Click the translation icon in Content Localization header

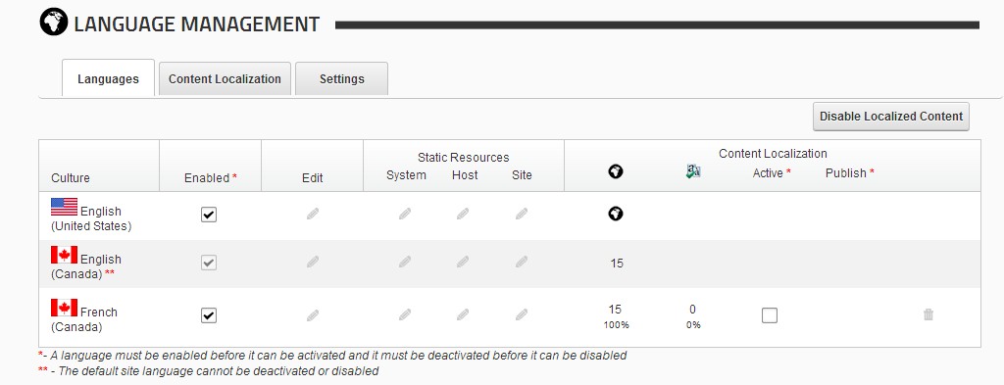(693, 170)
